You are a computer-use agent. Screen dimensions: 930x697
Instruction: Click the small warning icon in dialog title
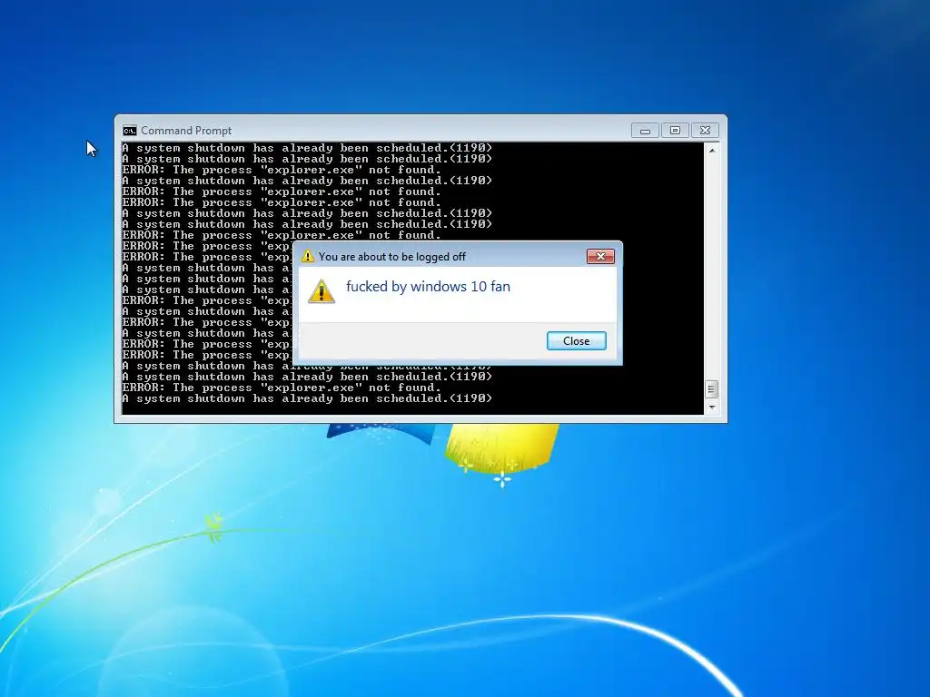click(x=307, y=256)
